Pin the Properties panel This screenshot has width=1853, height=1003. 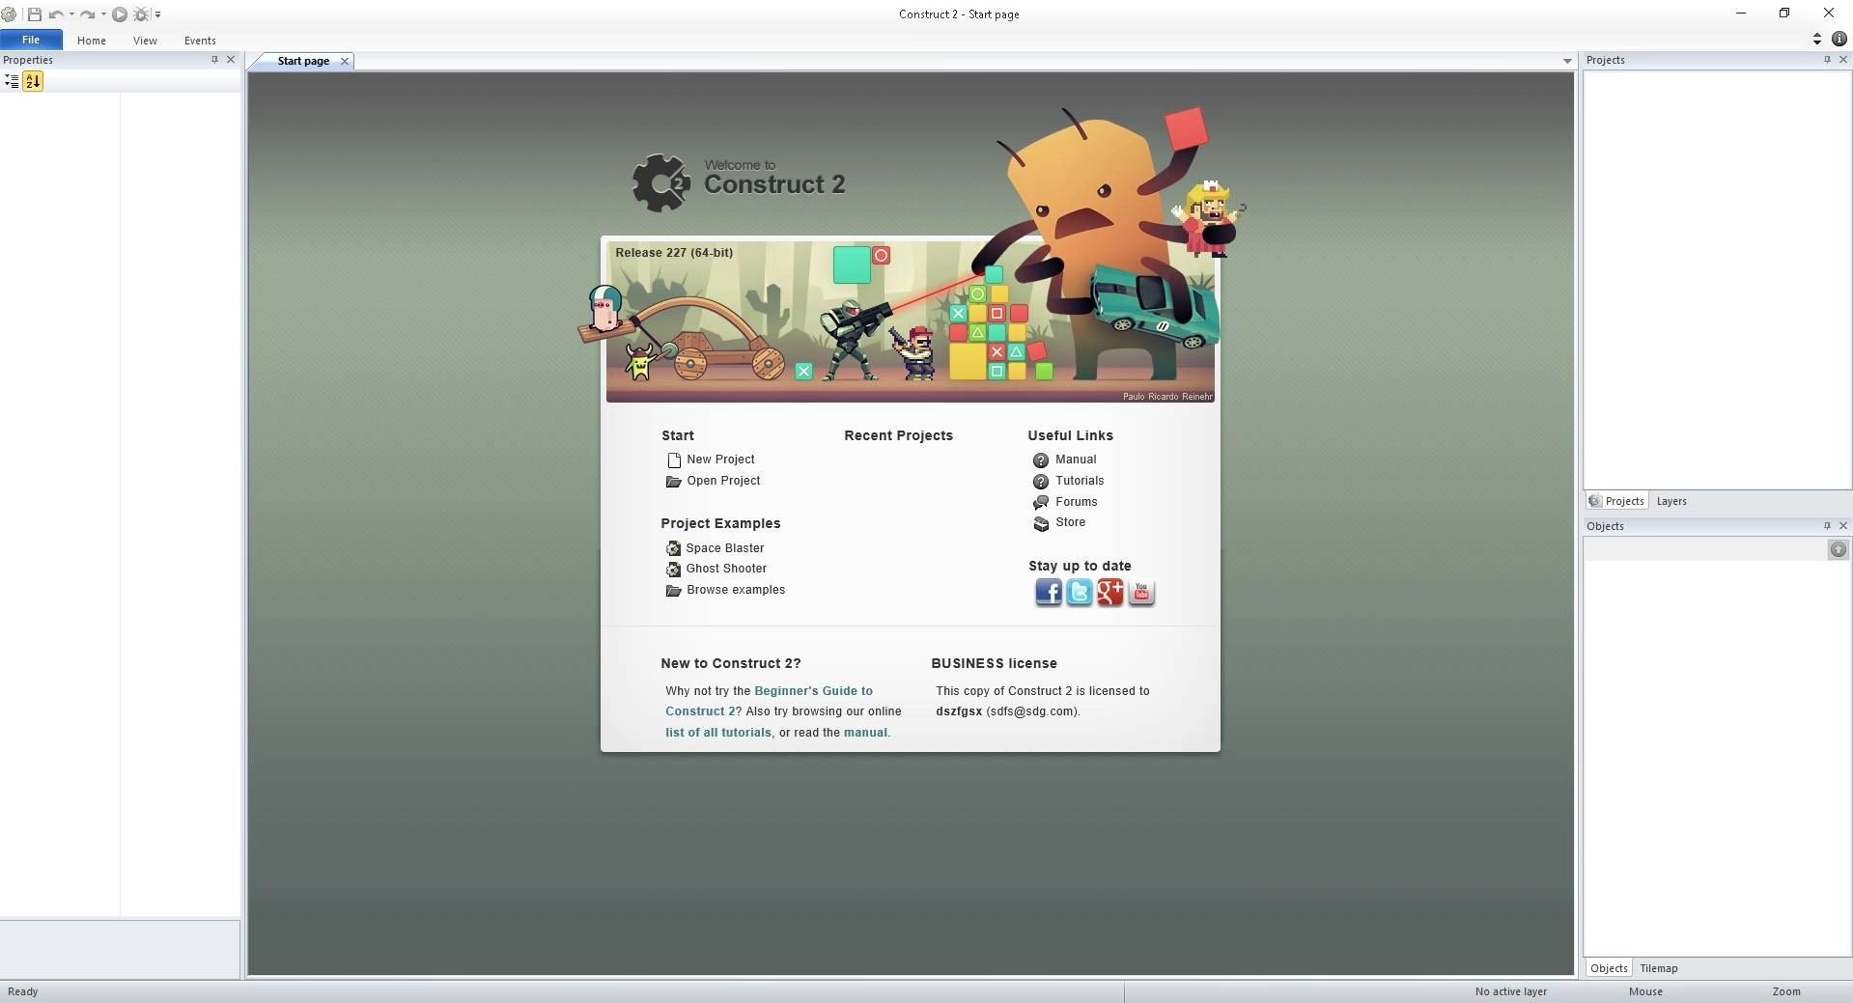point(214,60)
